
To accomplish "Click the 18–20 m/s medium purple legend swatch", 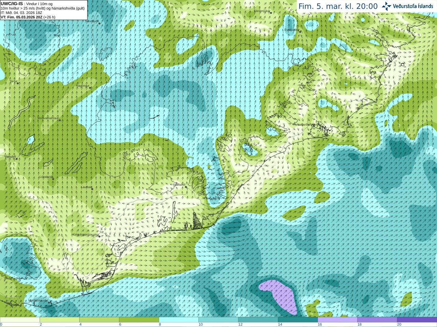I will coord(377,320).
